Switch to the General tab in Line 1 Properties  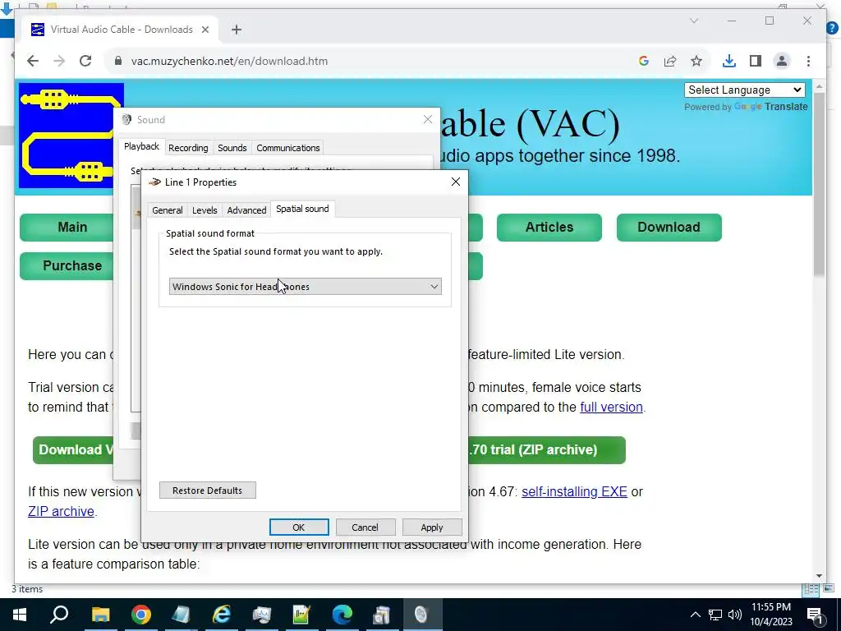(x=168, y=210)
